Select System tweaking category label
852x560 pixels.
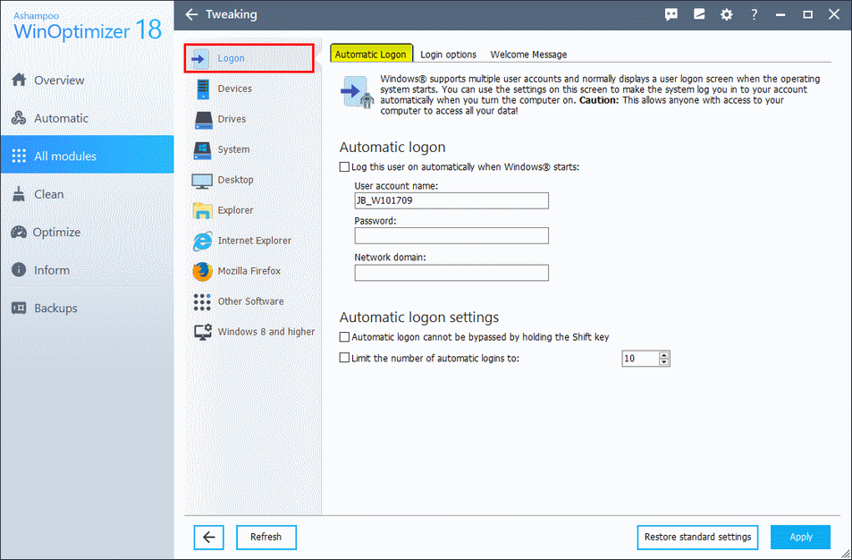click(x=233, y=149)
